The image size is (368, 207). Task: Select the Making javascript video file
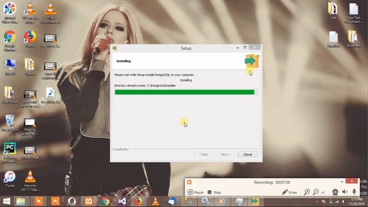(30, 127)
